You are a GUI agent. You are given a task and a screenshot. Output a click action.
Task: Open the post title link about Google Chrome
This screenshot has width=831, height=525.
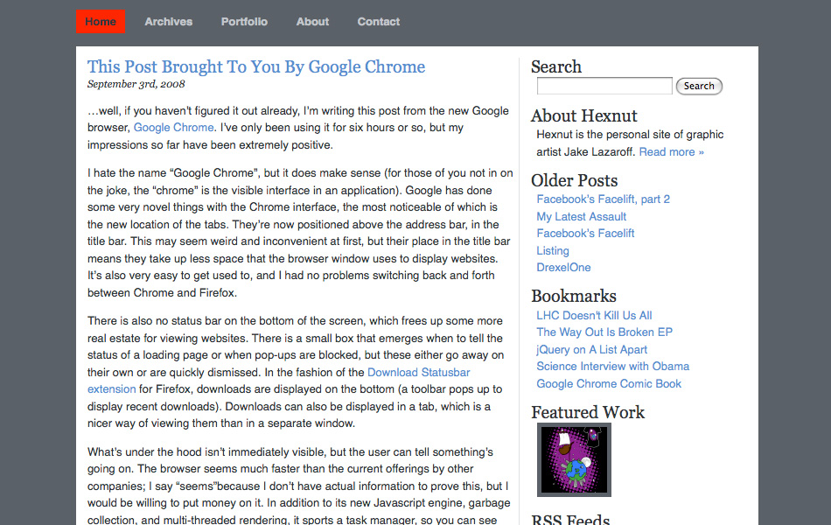click(x=256, y=66)
